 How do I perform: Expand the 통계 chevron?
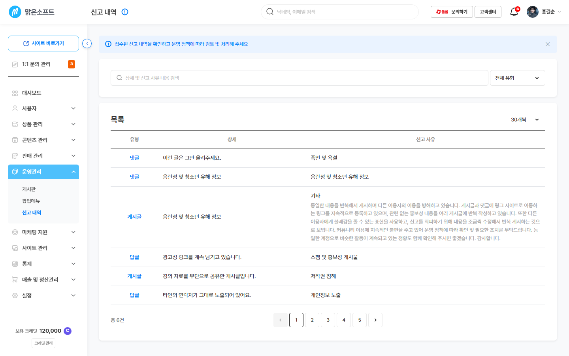click(73, 264)
